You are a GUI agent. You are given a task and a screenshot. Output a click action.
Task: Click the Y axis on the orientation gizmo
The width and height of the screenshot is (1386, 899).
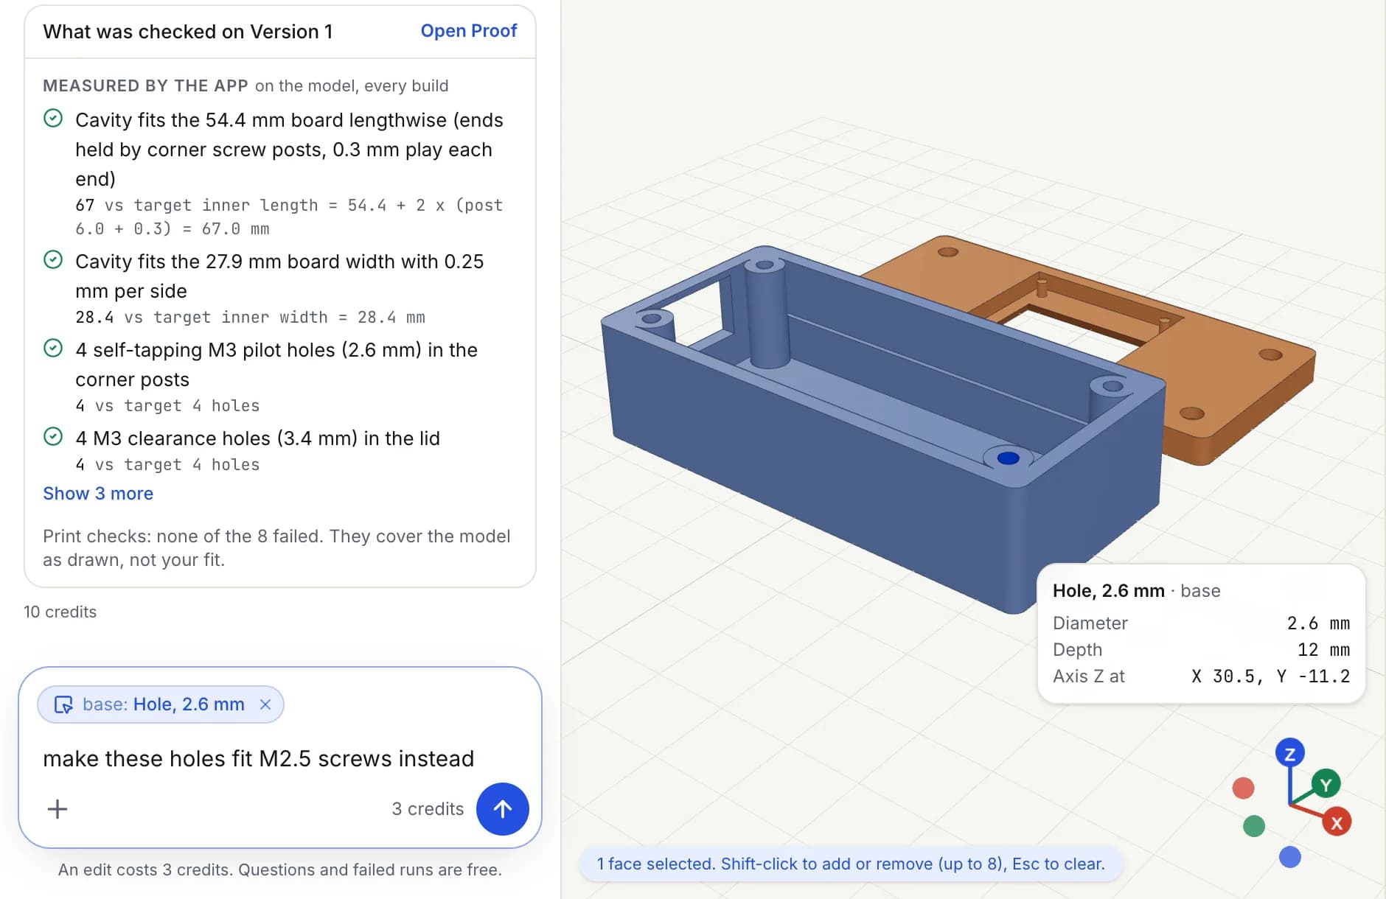[x=1326, y=784]
